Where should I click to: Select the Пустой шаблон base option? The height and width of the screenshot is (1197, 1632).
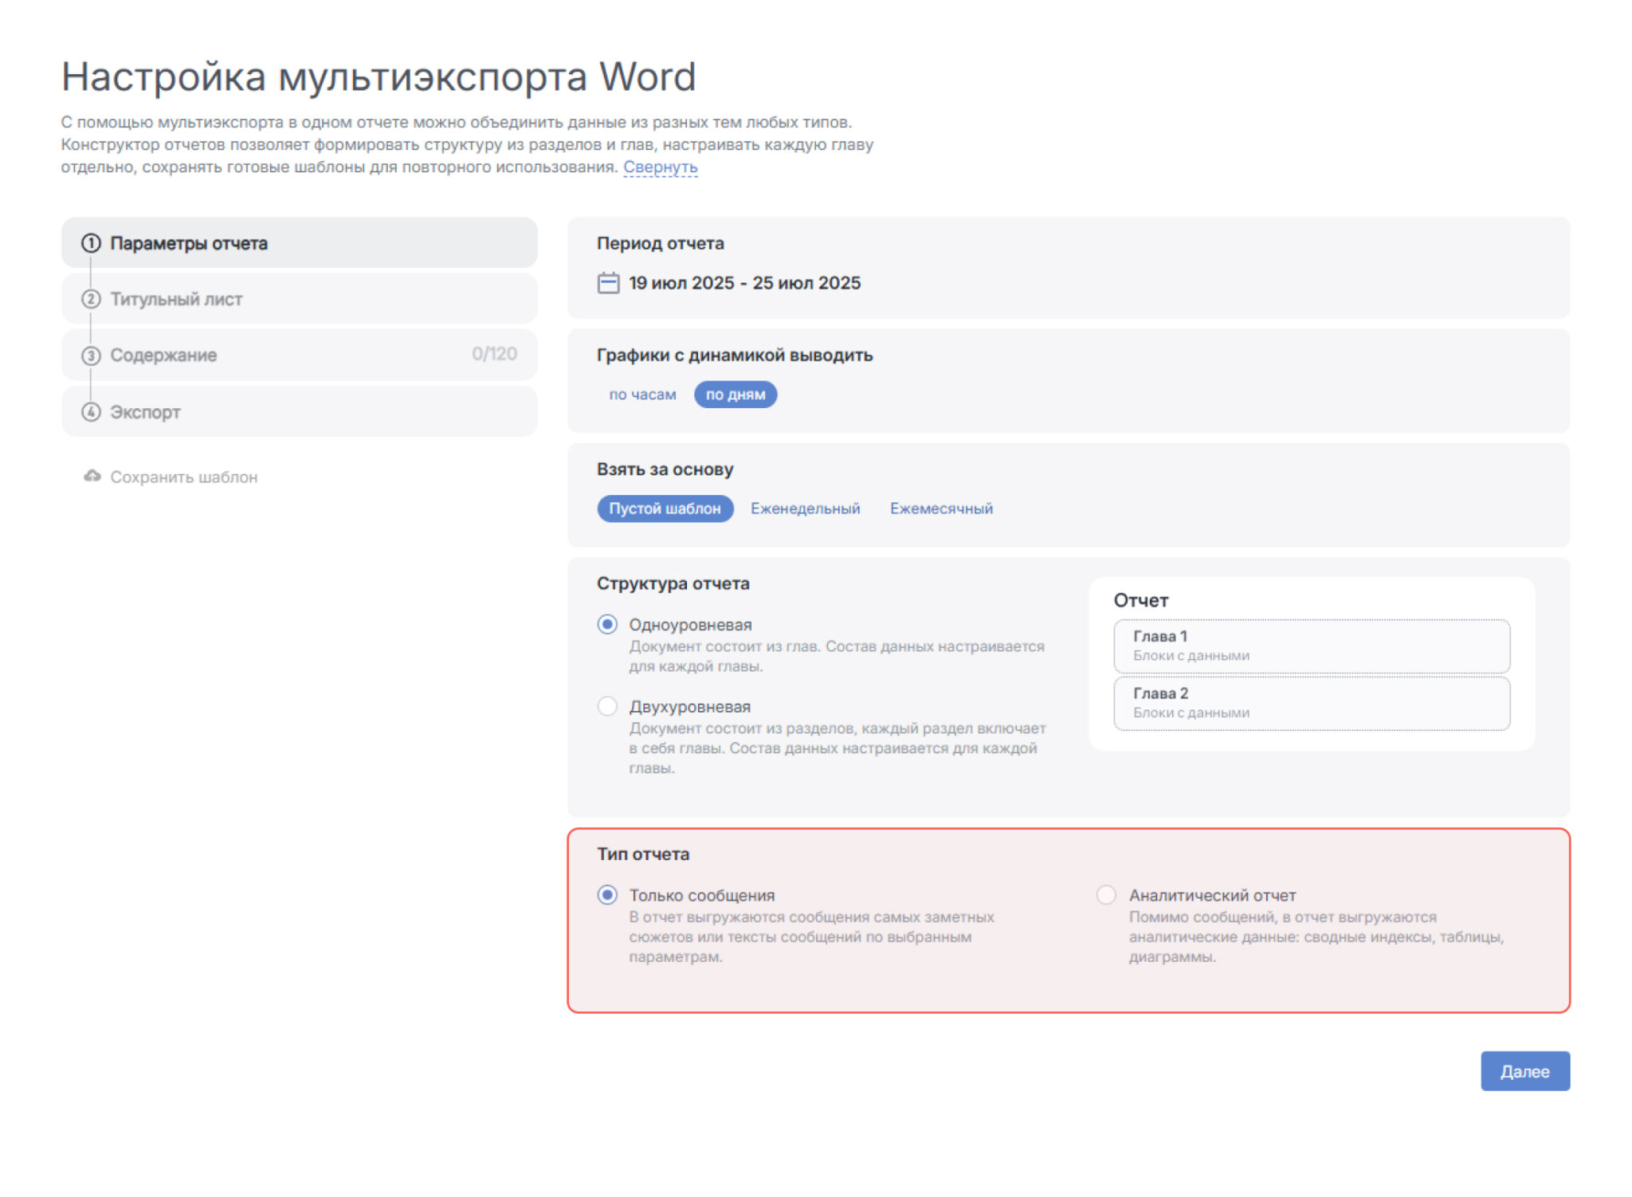tap(665, 508)
